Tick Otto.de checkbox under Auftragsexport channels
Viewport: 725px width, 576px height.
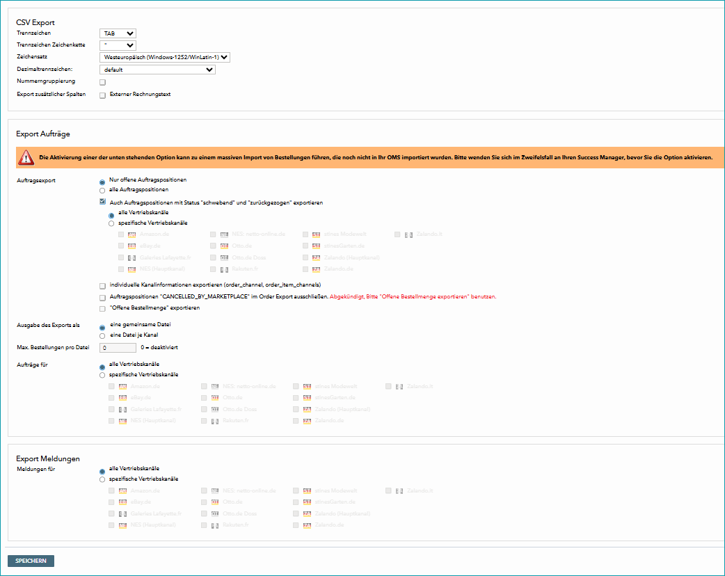coord(213,246)
